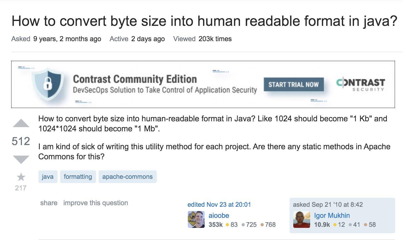Downvote the question with the down arrow

(21, 159)
